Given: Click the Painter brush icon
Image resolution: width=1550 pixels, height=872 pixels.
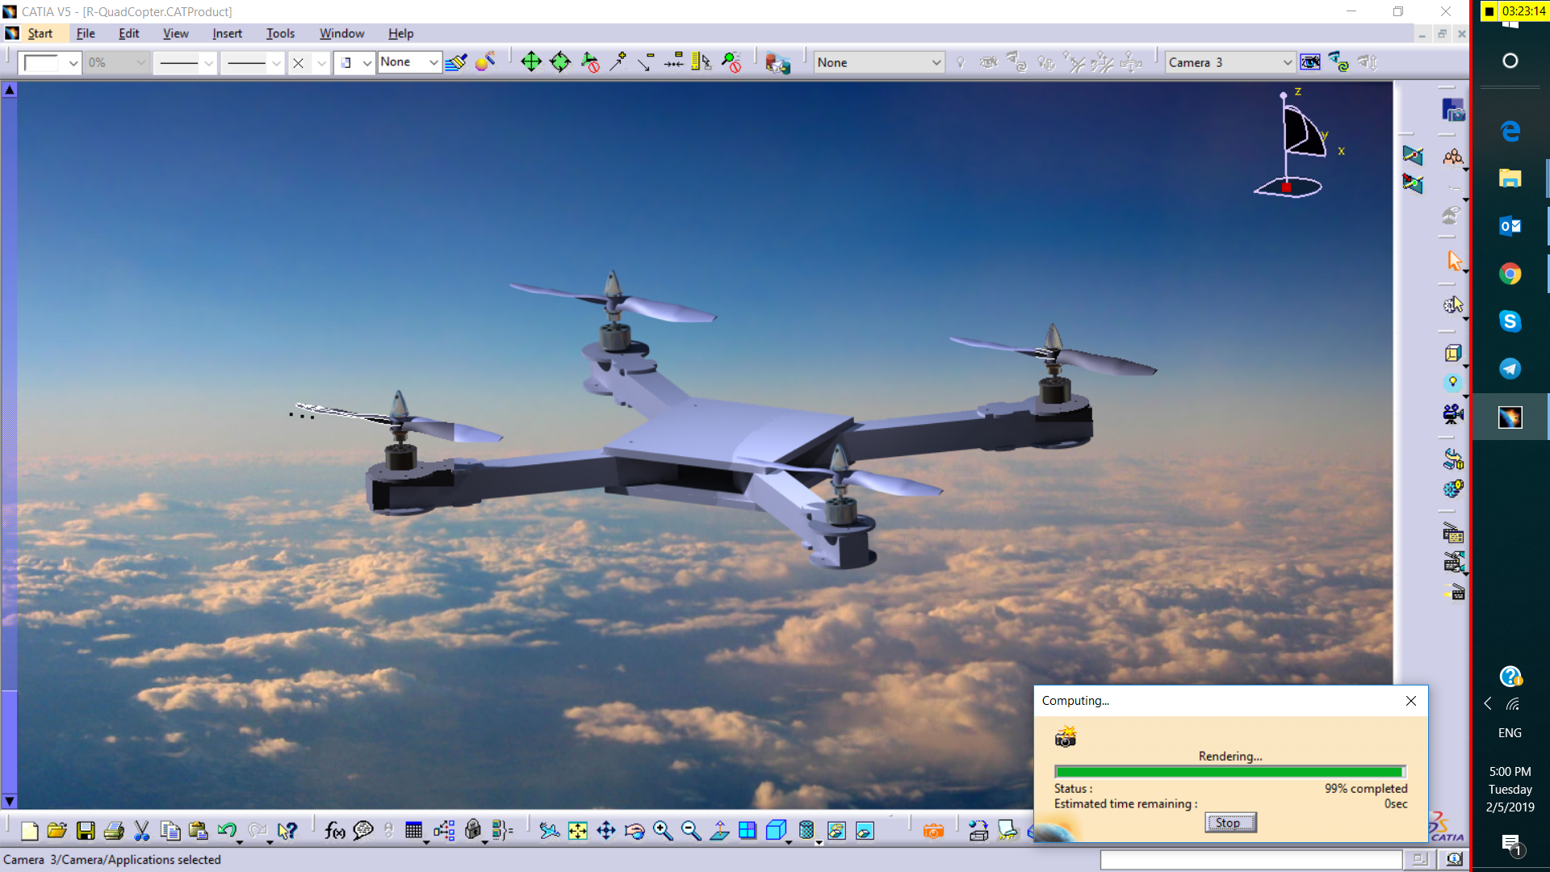Looking at the screenshot, I should pos(456,62).
